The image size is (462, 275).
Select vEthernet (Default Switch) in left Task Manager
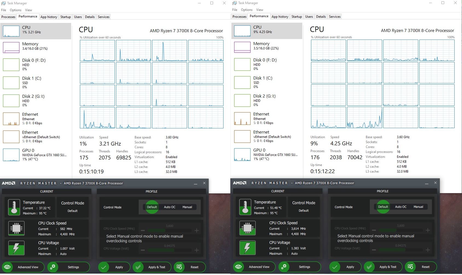click(x=36, y=137)
